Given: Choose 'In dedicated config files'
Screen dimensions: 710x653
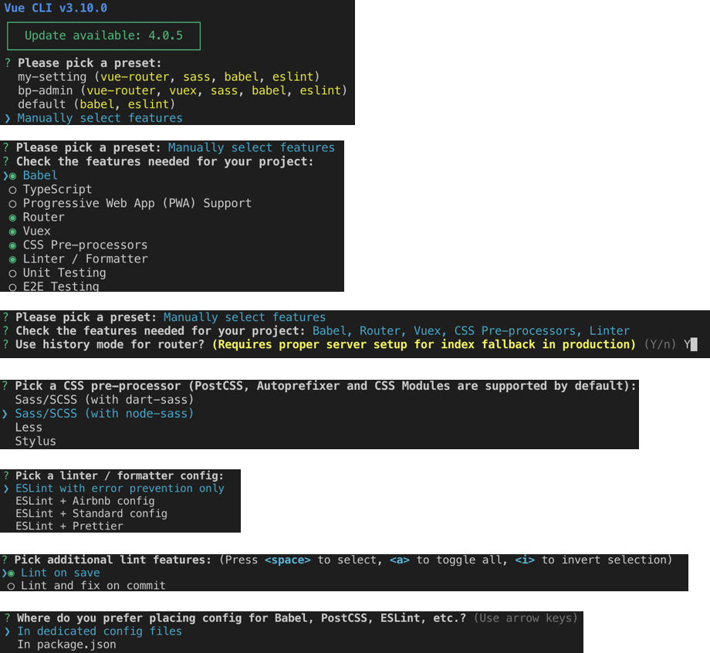Looking at the screenshot, I should click(100, 631).
